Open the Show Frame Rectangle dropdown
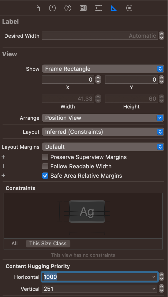Screen dimensions: 168x297 click(103, 69)
